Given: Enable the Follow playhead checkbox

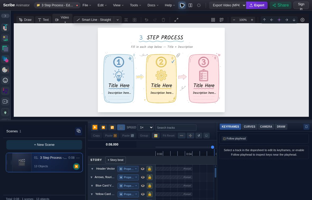Looking at the screenshot, I should (224, 138).
